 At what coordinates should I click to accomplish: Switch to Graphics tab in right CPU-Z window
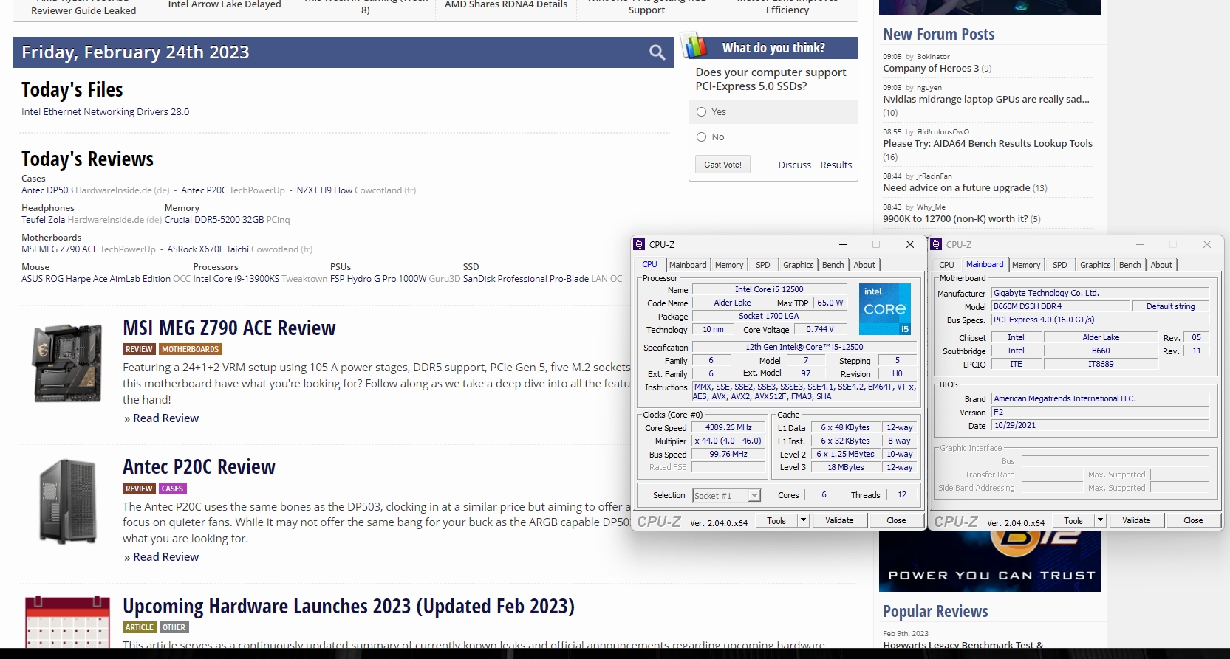coord(1096,265)
